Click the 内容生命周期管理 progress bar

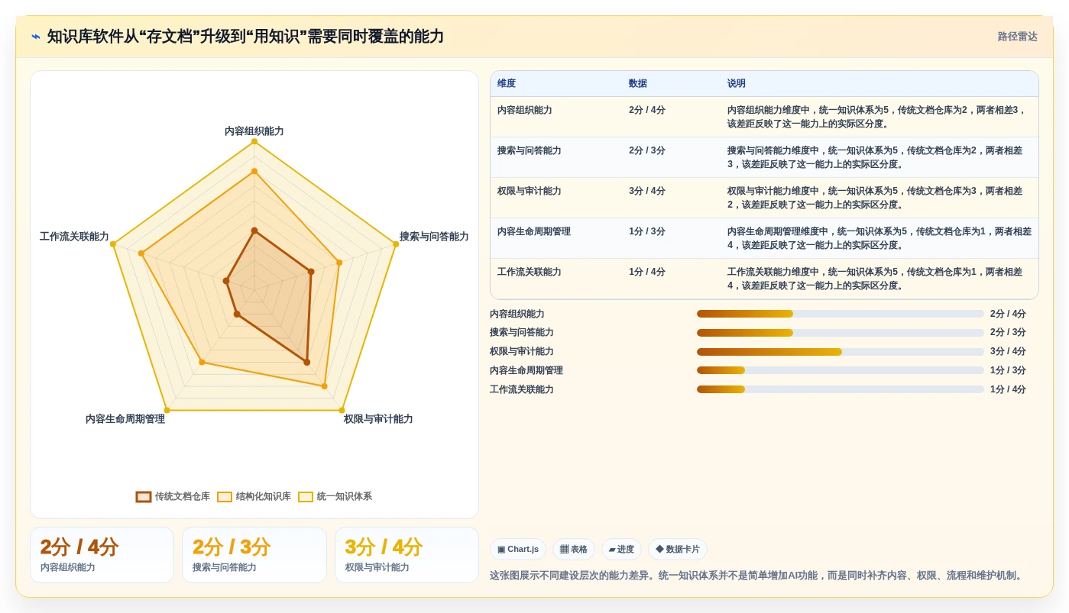[841, 370]
